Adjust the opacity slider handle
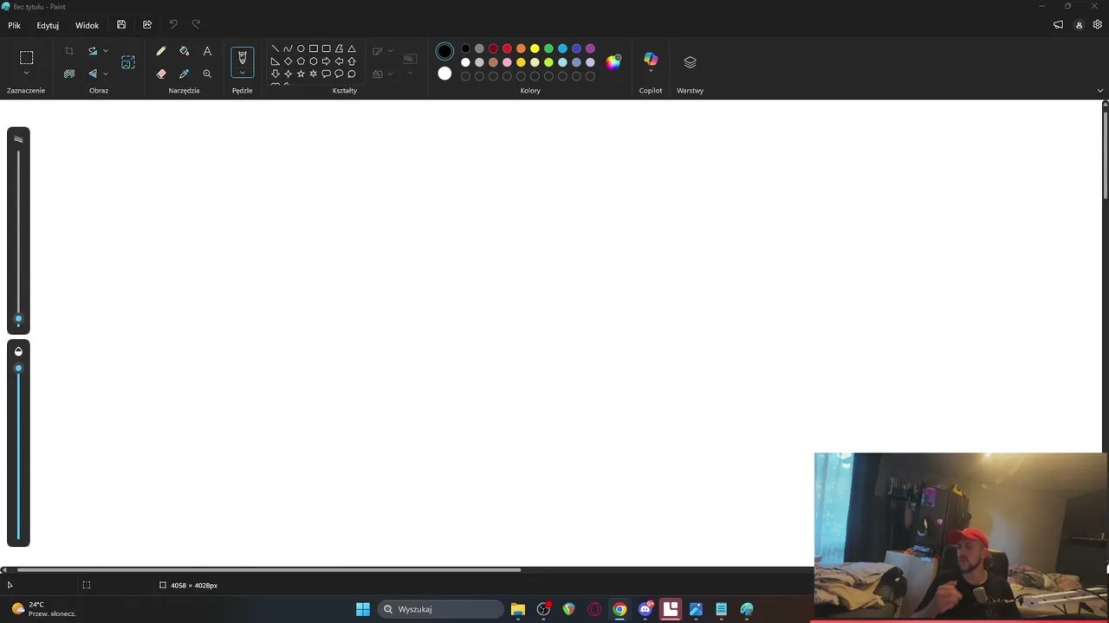Image resolution: width=1109 pixels, height=623 pixels. (18, 369)
